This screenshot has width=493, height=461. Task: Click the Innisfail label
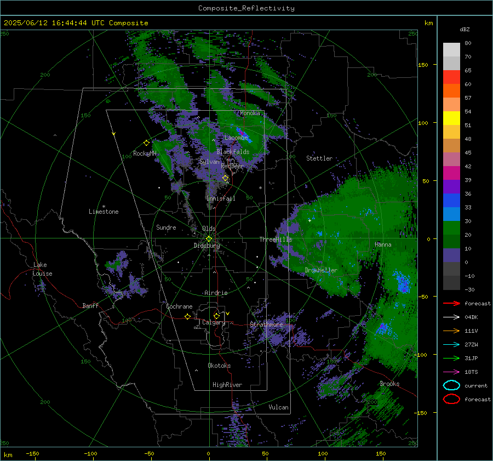(221, 198)
